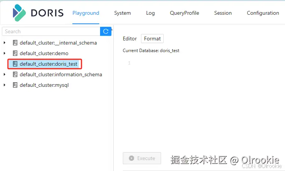
Task: Open the Session tab
Action: 223,13
